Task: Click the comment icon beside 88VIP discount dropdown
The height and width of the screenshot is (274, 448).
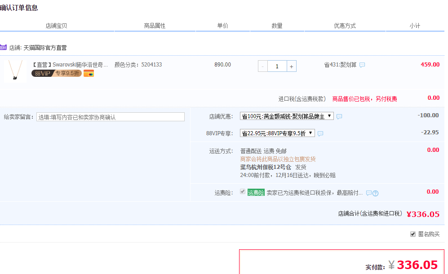Action: [x=320, y=133]
